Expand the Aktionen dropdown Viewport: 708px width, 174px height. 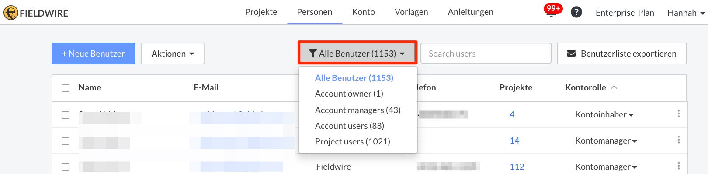[x=173, y=54]
